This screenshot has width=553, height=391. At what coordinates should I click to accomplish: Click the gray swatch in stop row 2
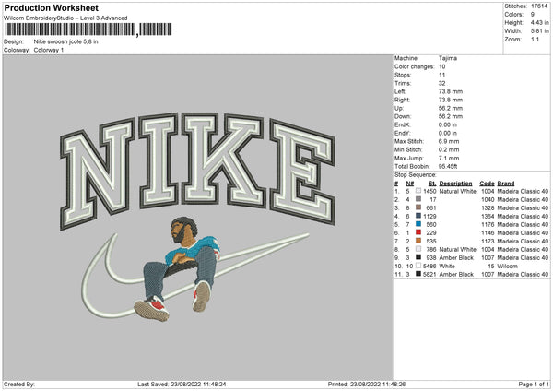click(x=418, y=199)
